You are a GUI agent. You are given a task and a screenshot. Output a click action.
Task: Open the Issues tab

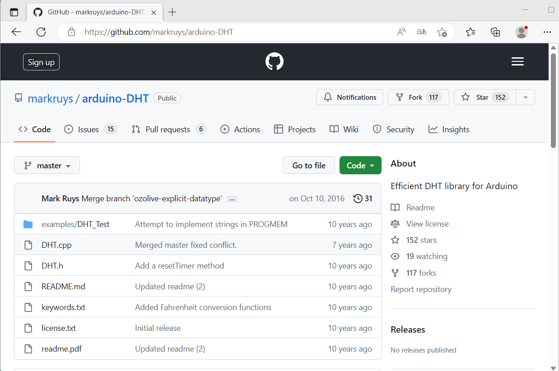tap(91, 130)
